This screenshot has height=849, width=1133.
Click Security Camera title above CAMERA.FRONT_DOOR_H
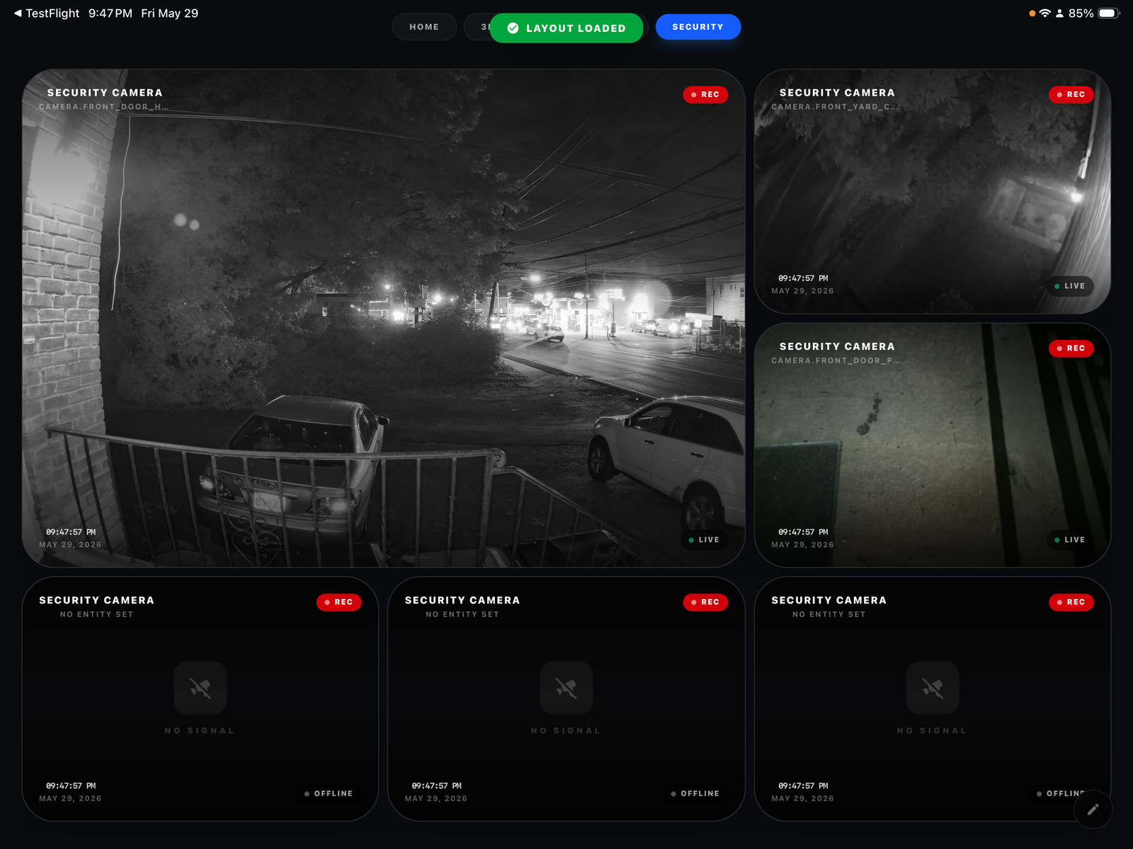[x=105, y=93]
